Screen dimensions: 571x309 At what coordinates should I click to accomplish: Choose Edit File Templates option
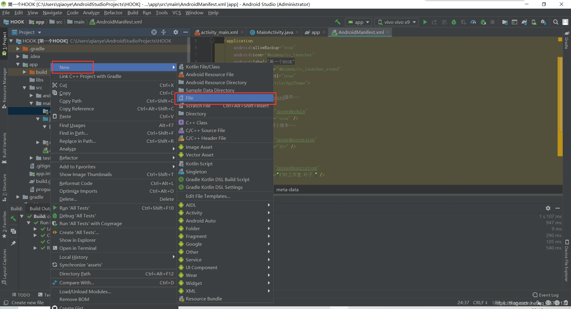tap(225, 196)
